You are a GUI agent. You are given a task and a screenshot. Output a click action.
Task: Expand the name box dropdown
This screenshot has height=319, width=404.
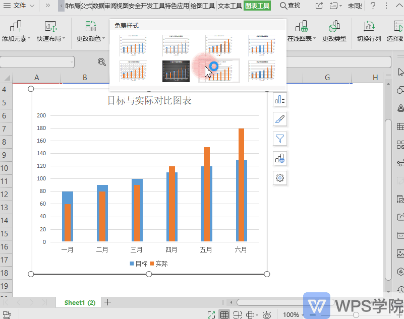click(72, 62)
